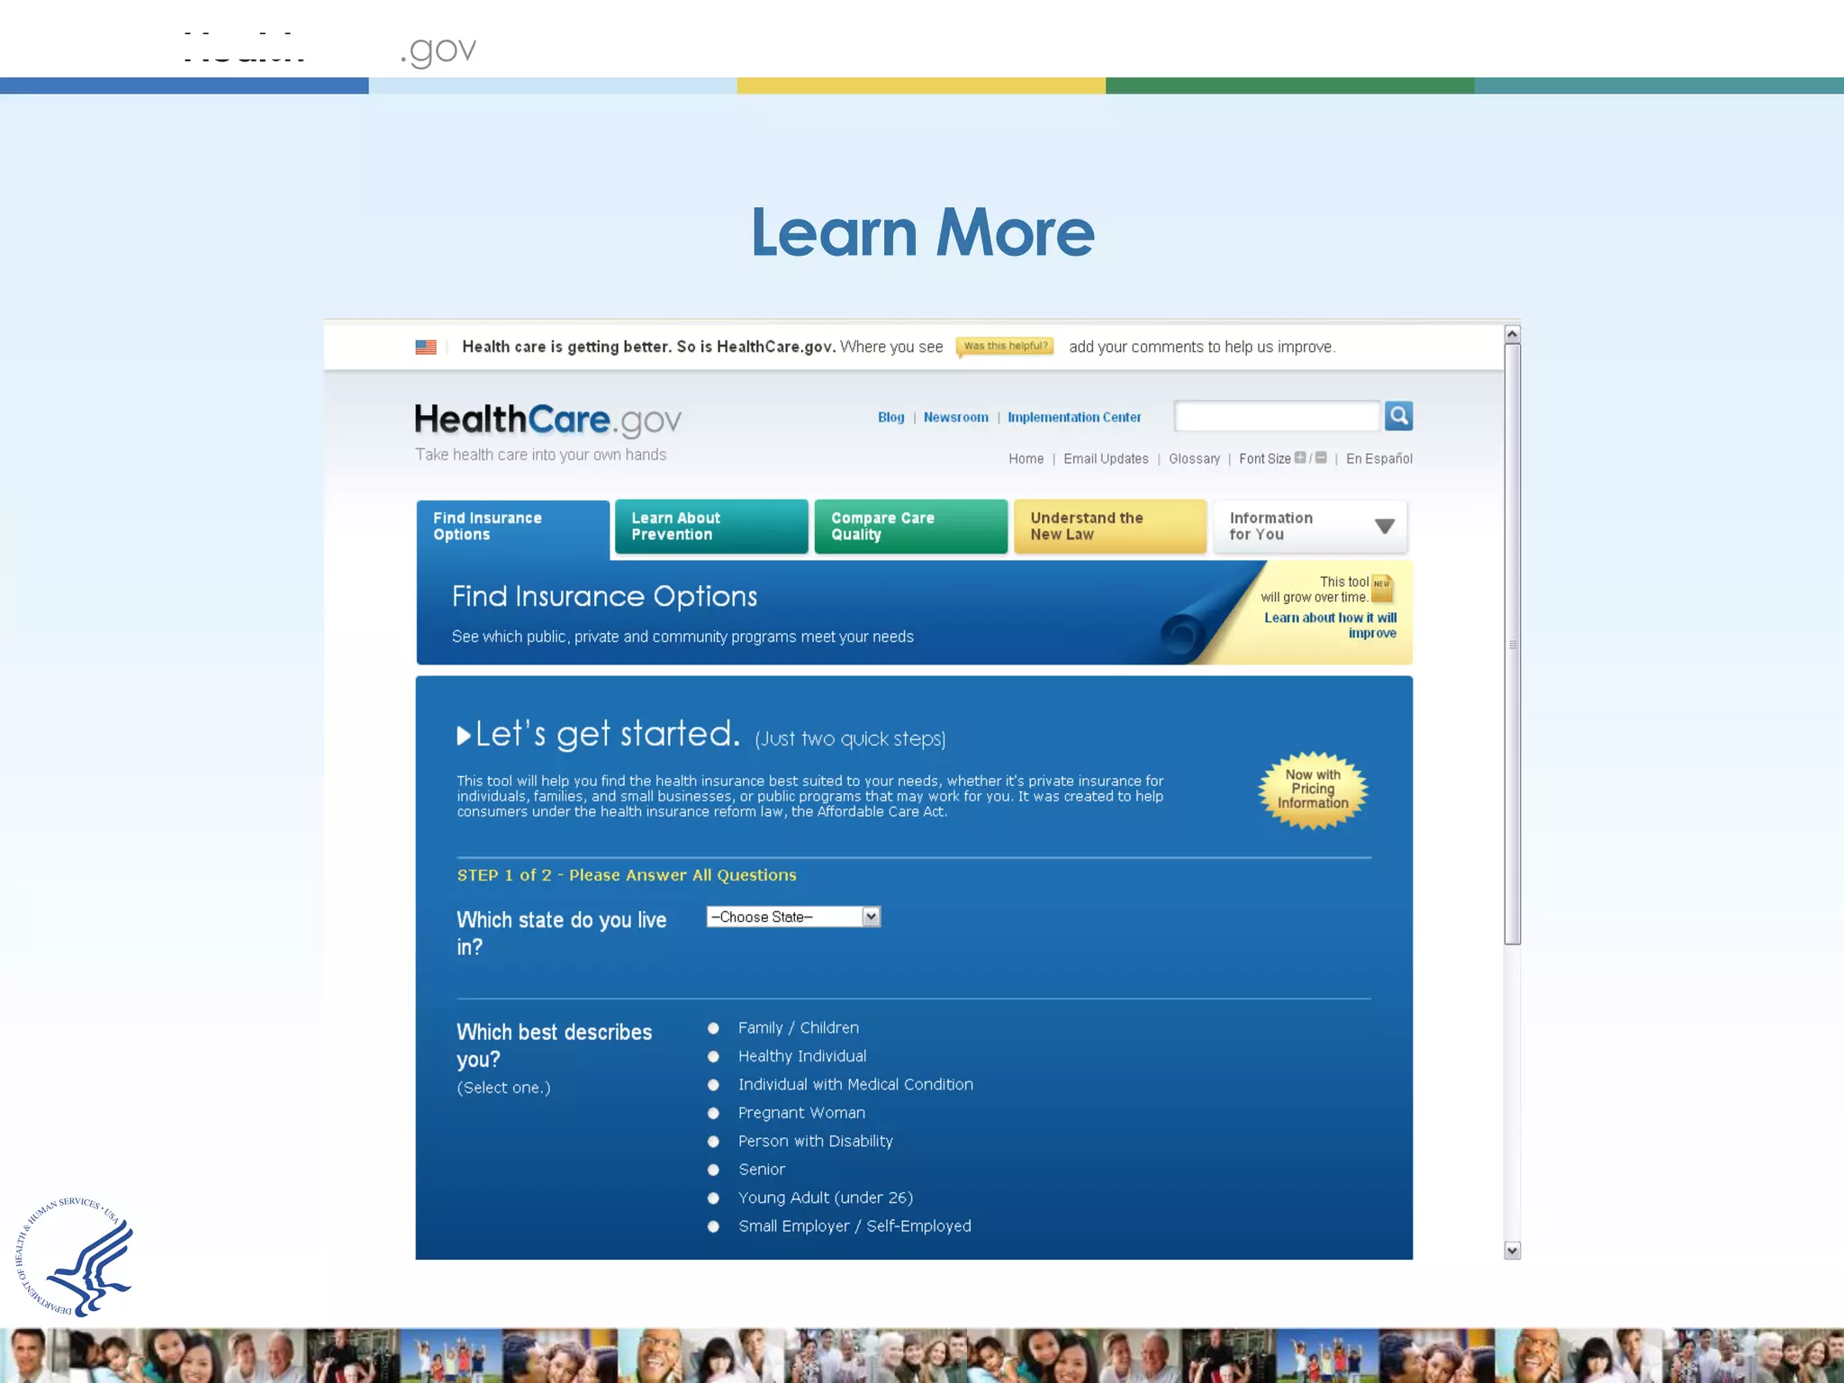Click the US flag icon
The width and height of the screenshot is (1844, 1383).
click(x=426, y=347)
